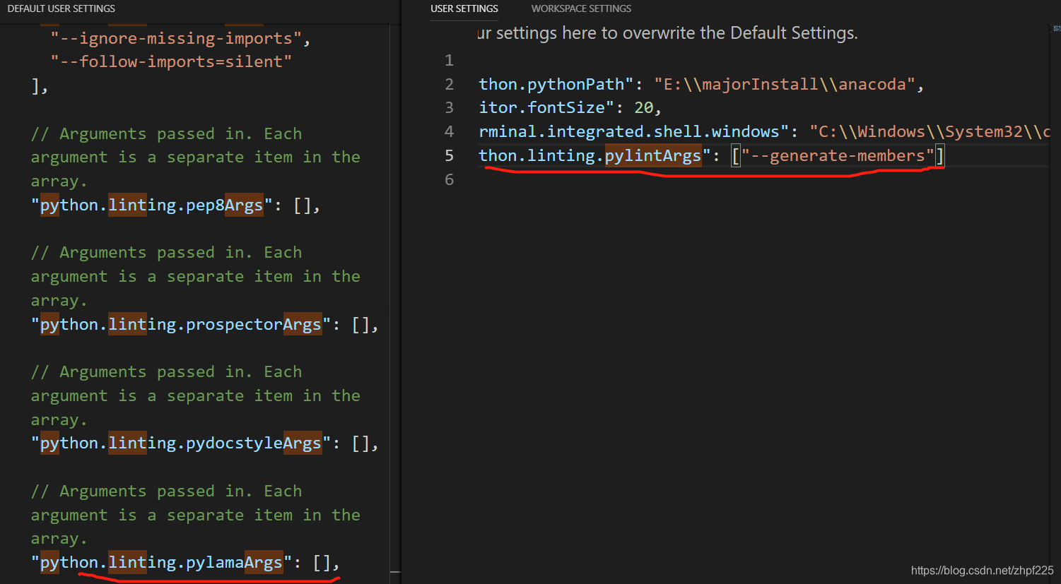Click the pylintArgs key in user settings

pyautogui.click(x=594, y=156)
